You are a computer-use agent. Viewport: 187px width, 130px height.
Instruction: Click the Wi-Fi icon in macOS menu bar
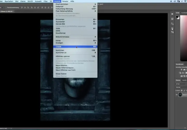(185, 1)
